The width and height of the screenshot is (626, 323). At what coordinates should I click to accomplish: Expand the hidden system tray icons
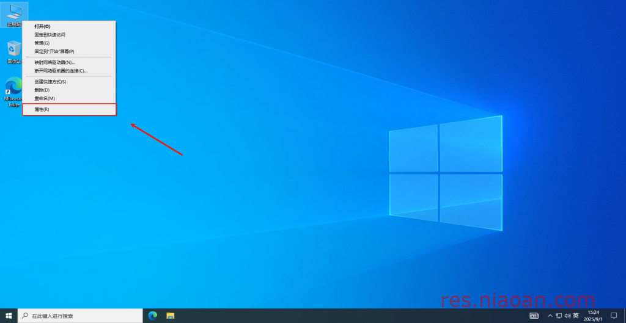click(x=550, y=316)
